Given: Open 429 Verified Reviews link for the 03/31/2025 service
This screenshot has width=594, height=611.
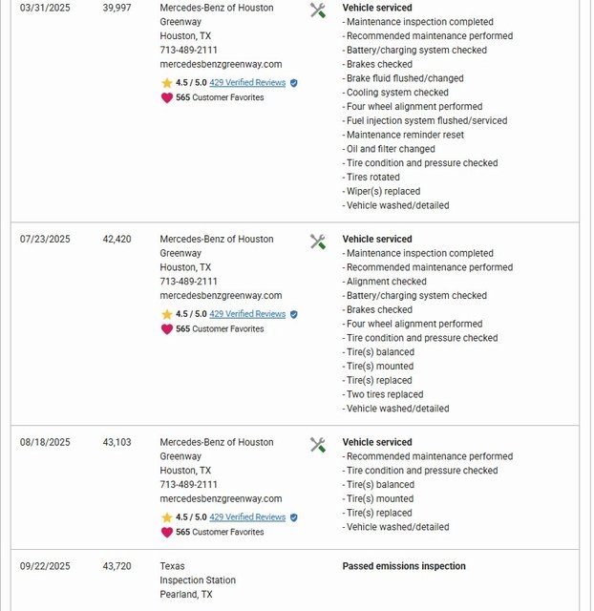Looking at the screenshot, I should click(247, 83).
